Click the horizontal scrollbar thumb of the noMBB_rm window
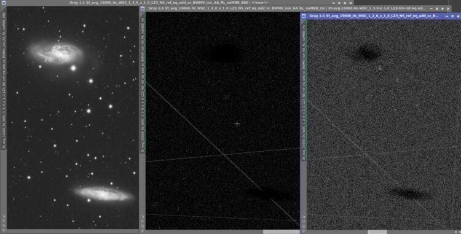The image size is (461, 234). click(281, 232)
